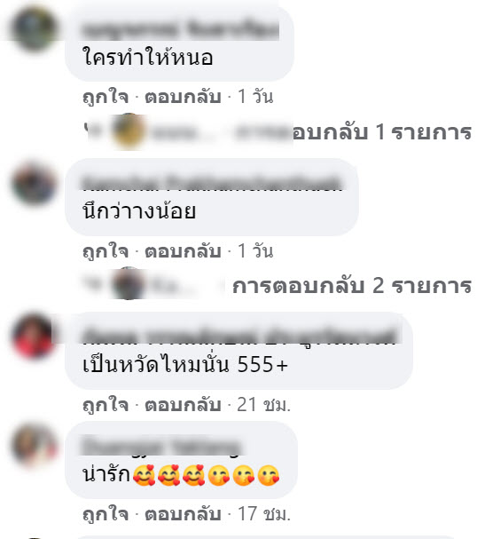This screenshot has width=485, height=539.
Task: Open profile picture beside the 'น่ารัก' comment
Action: (34, 446)
